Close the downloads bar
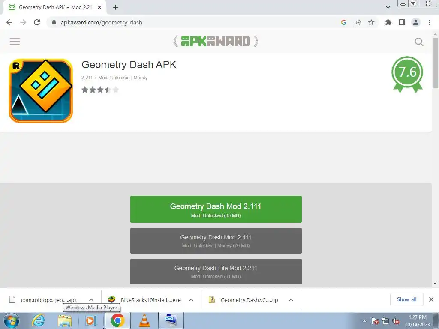 [x=431, y=299]
